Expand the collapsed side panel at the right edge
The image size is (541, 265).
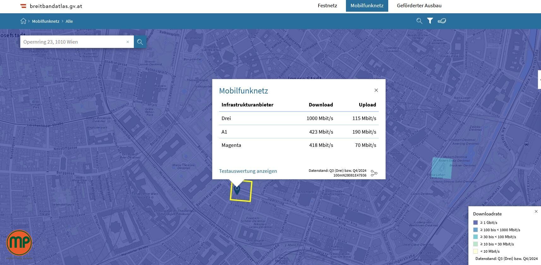539,80
